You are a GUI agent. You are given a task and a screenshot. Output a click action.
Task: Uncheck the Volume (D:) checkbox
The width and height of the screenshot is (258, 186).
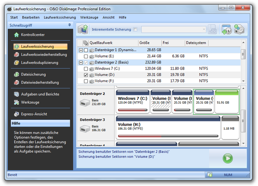[86, 75]
